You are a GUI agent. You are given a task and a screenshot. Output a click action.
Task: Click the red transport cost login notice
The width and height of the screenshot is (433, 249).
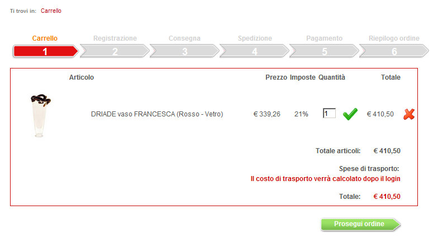pos(326,179)
